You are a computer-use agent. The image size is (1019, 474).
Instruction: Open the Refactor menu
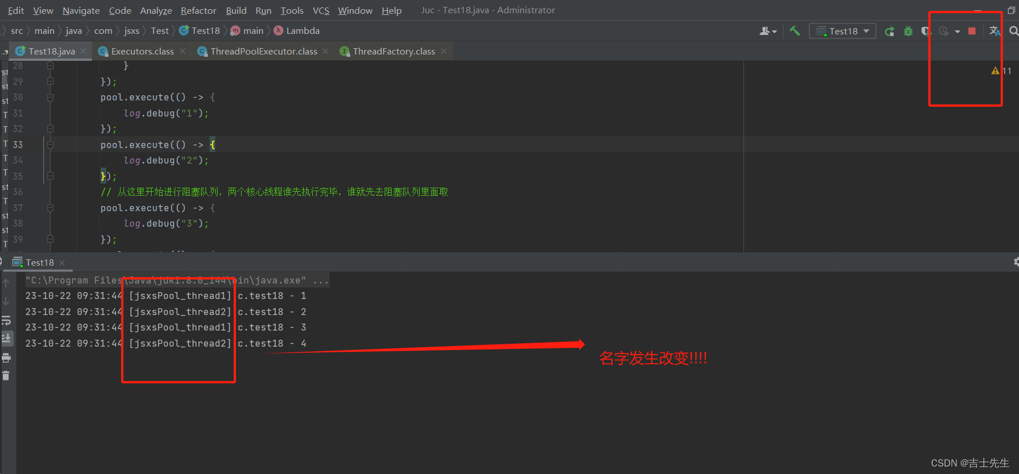[x=199, y=10]
